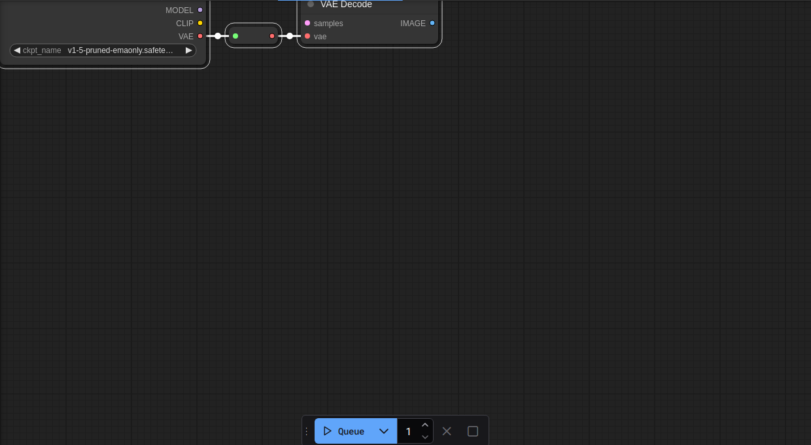Decrease the batch count with down arrow
The image size is (811, 445).
click(425, 437)
